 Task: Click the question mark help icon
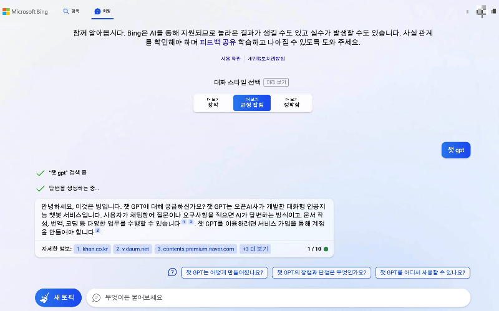172,272
